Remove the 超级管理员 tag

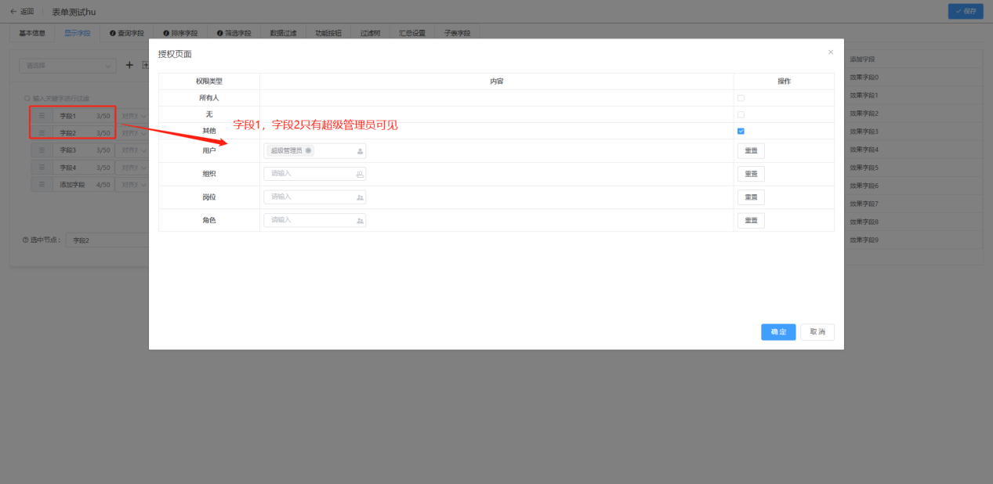309,150
